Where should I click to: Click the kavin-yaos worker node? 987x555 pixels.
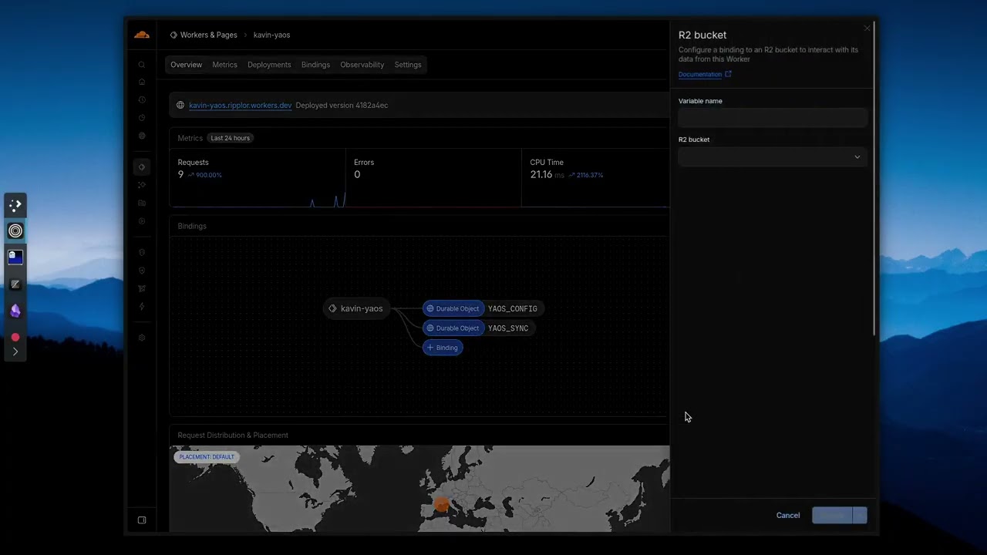pyautogui.click(x=355, y=308)
